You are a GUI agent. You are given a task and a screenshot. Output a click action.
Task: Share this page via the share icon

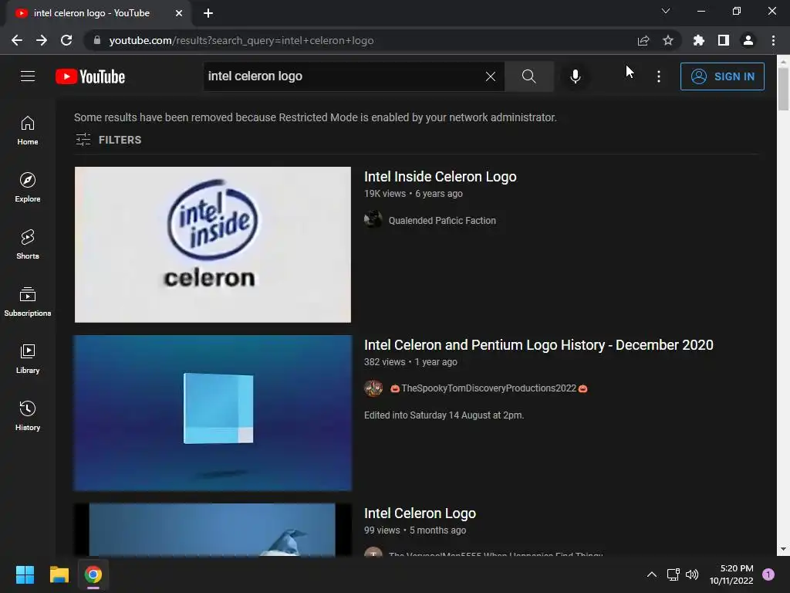point(643,40)
